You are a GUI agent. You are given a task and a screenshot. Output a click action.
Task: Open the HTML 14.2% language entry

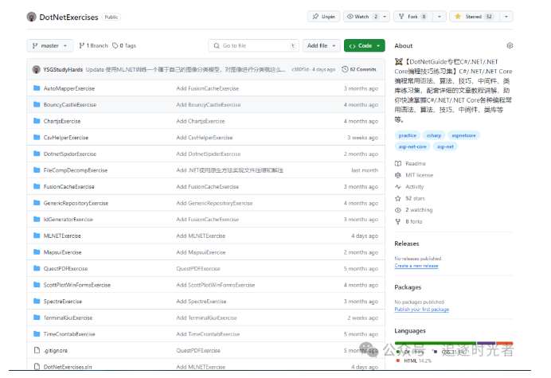[413, 360]
